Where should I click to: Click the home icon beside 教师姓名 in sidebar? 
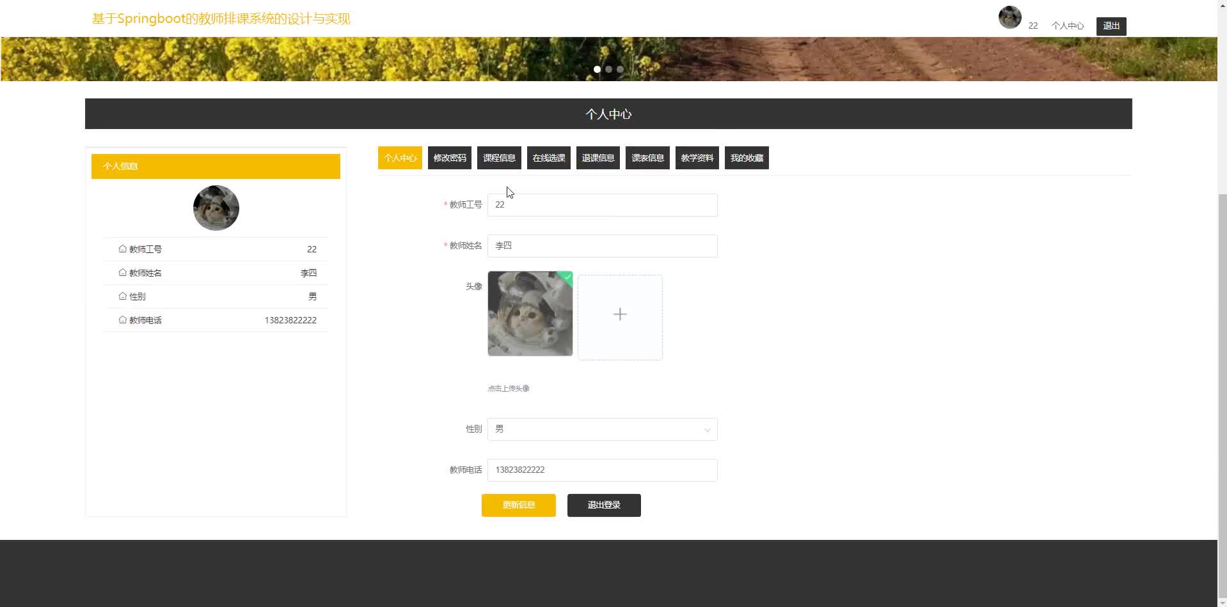tap(122, 272)
